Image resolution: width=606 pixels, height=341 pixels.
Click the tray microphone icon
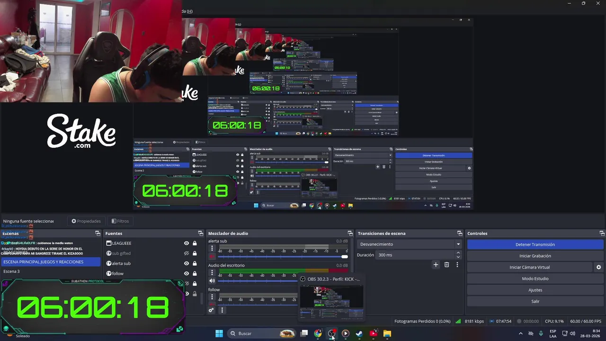(541, 333)
